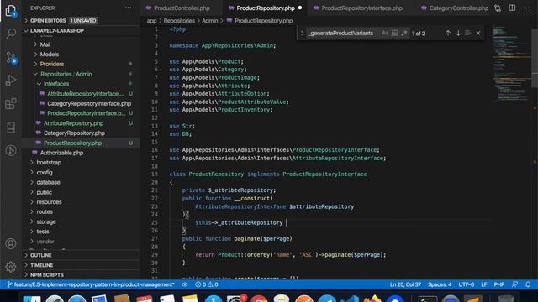Expand the database folder
538x302 pixels.
(x=49, y=182)
